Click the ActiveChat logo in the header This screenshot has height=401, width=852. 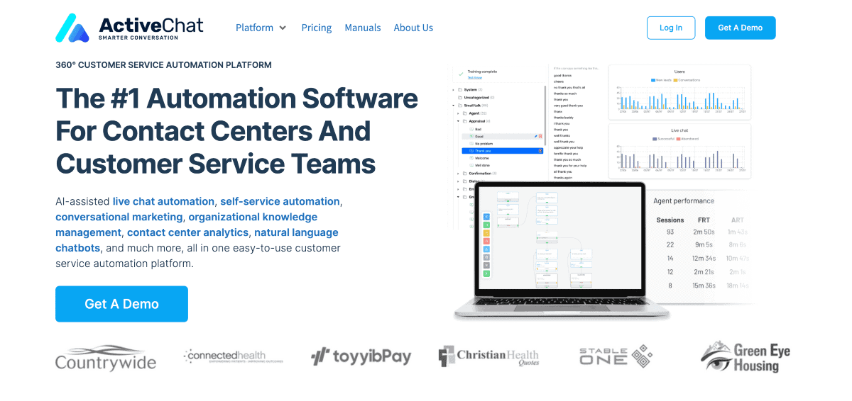pyautogui.click(x=129, y=28)
